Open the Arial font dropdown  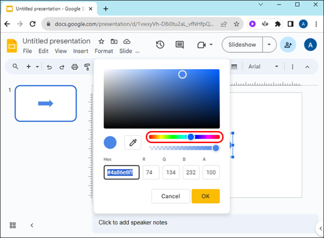pos(263,67)
